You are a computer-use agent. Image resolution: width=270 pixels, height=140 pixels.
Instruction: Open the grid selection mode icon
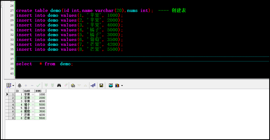[x=9, y=85]
